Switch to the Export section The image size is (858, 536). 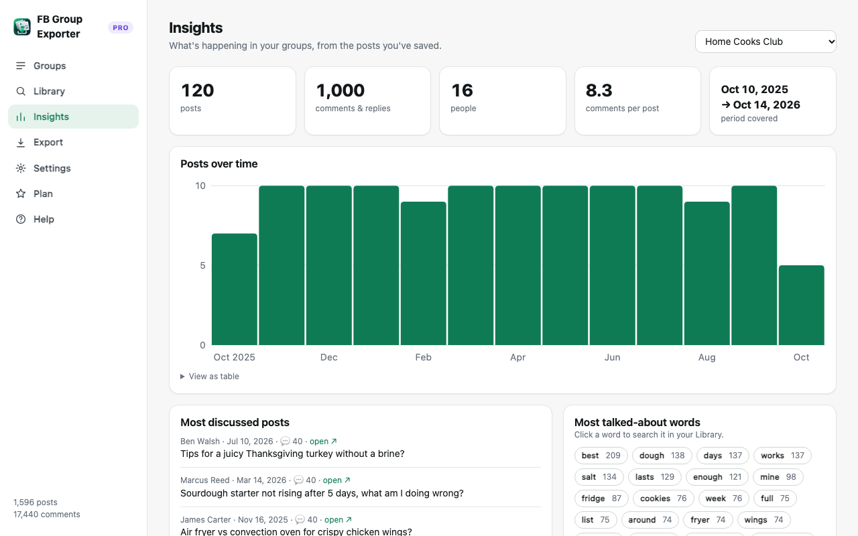pyautogui.click(x=73, y=142)
